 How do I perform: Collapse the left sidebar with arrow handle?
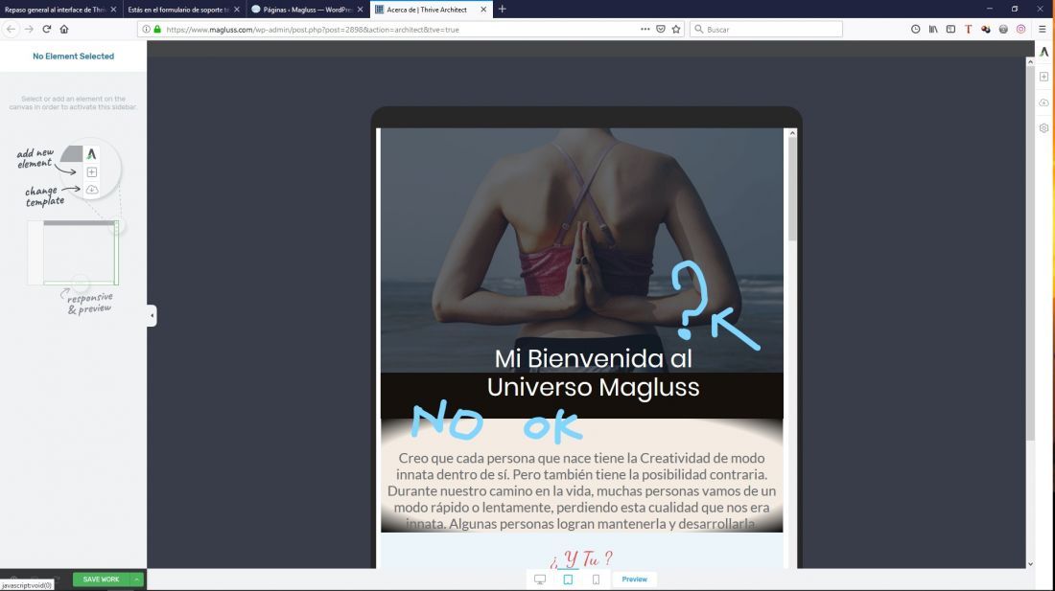coord(152,316)
